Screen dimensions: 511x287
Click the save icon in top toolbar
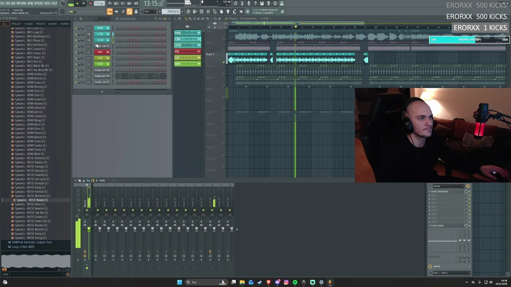pyautogui.click(x=262, y=3)
